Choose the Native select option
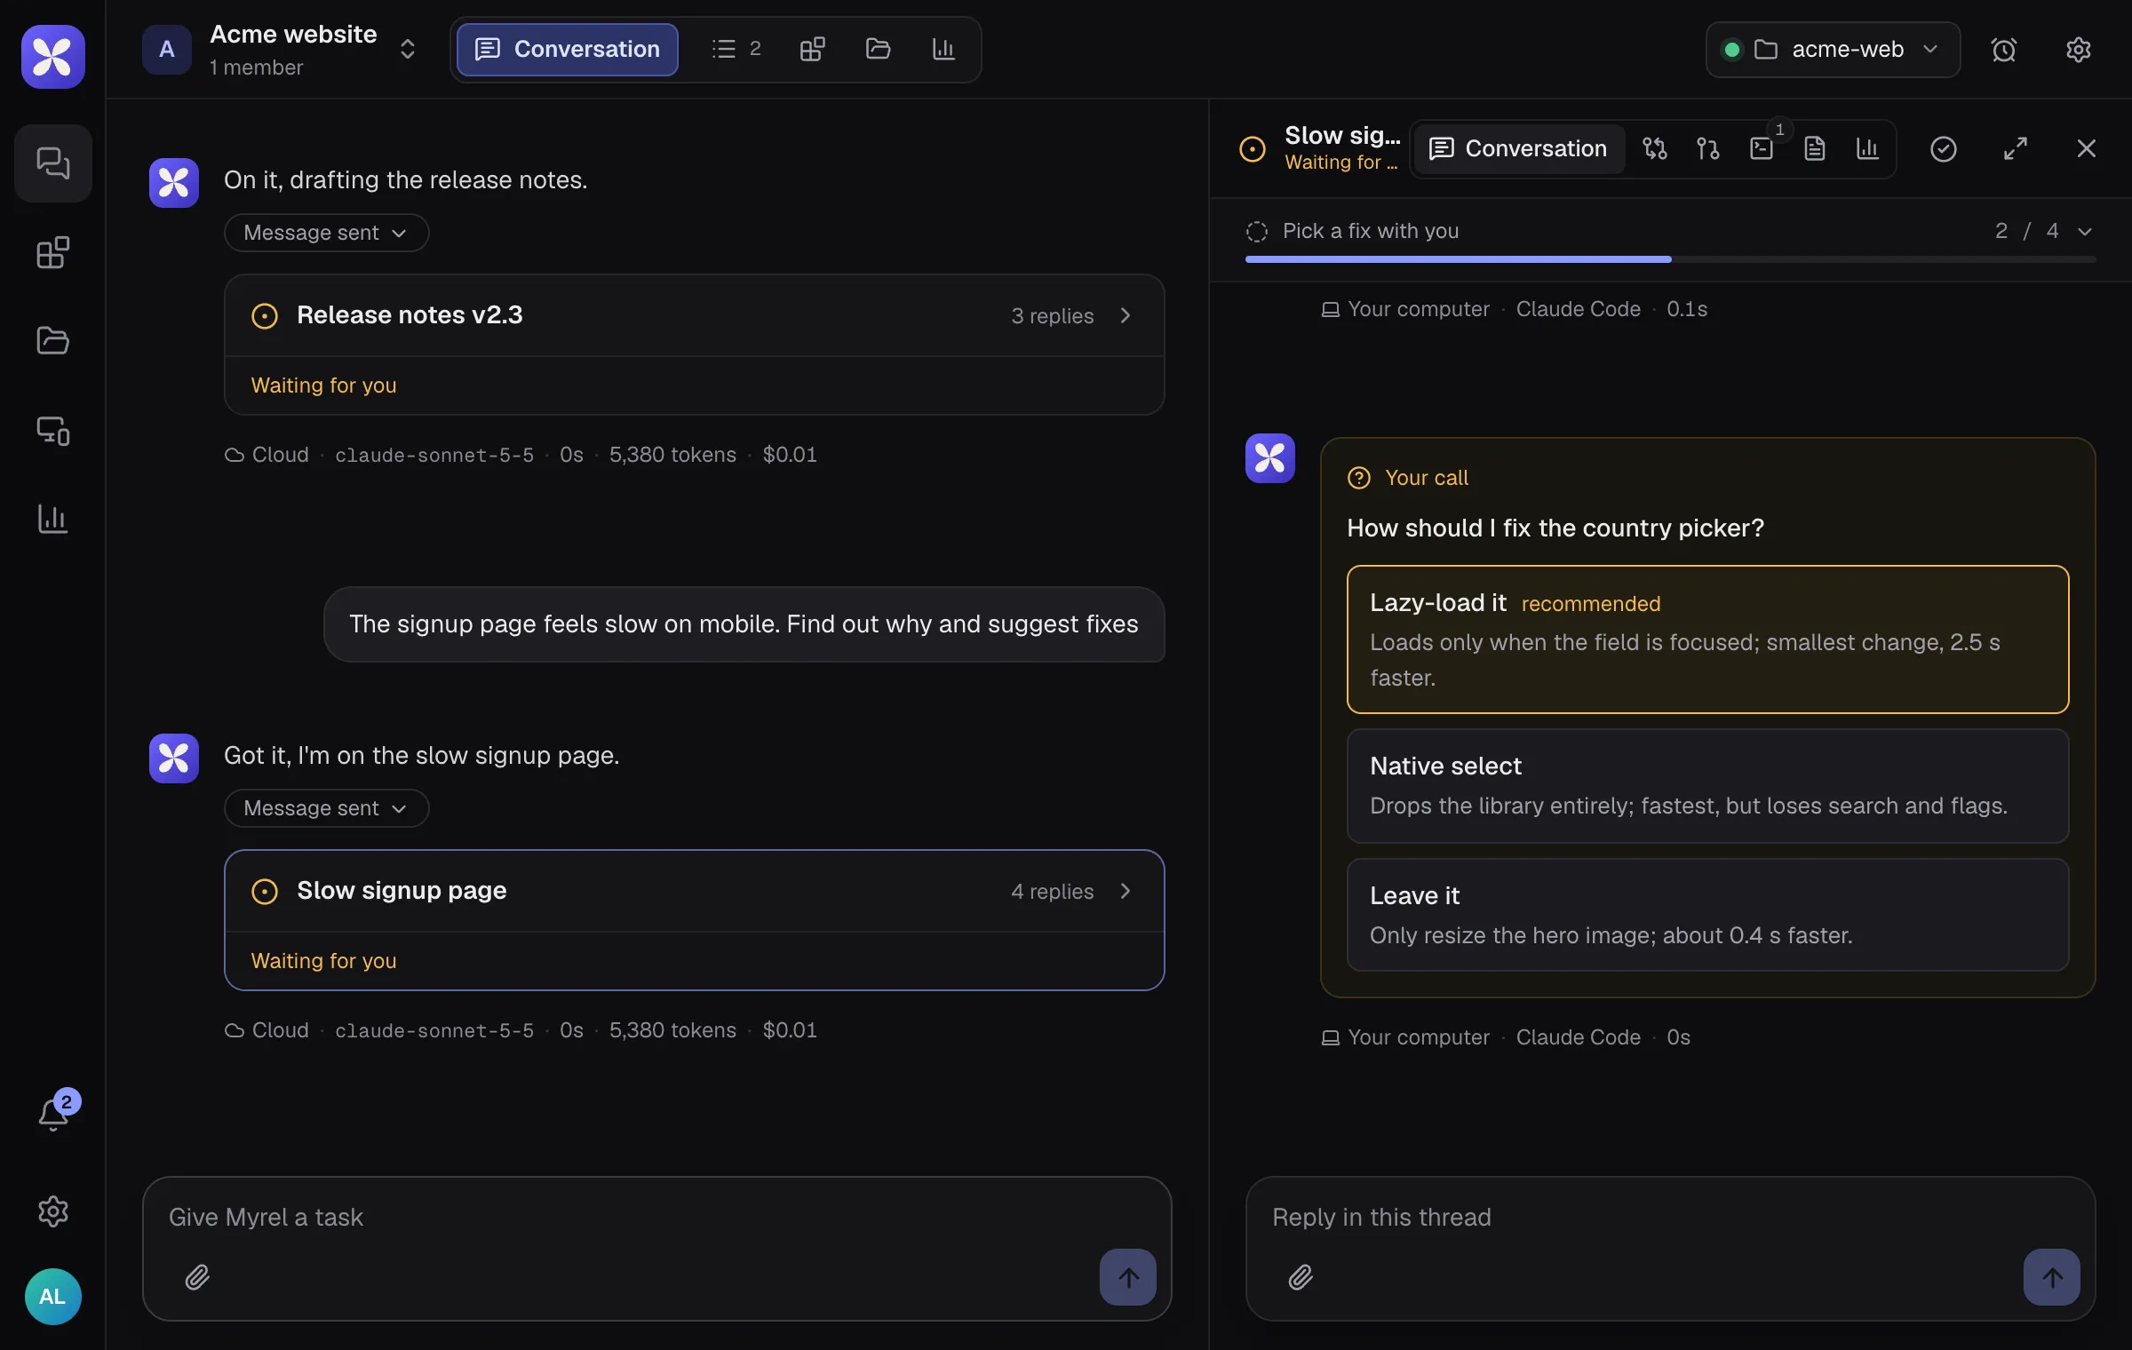This screenshot has height=1350, width=2132. tap(1707, 786)
